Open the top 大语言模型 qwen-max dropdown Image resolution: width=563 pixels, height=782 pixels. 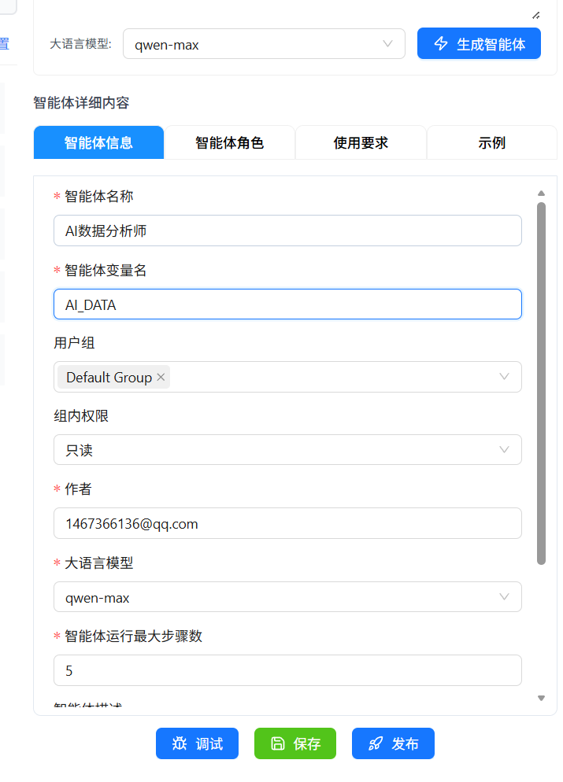[264, 44]
